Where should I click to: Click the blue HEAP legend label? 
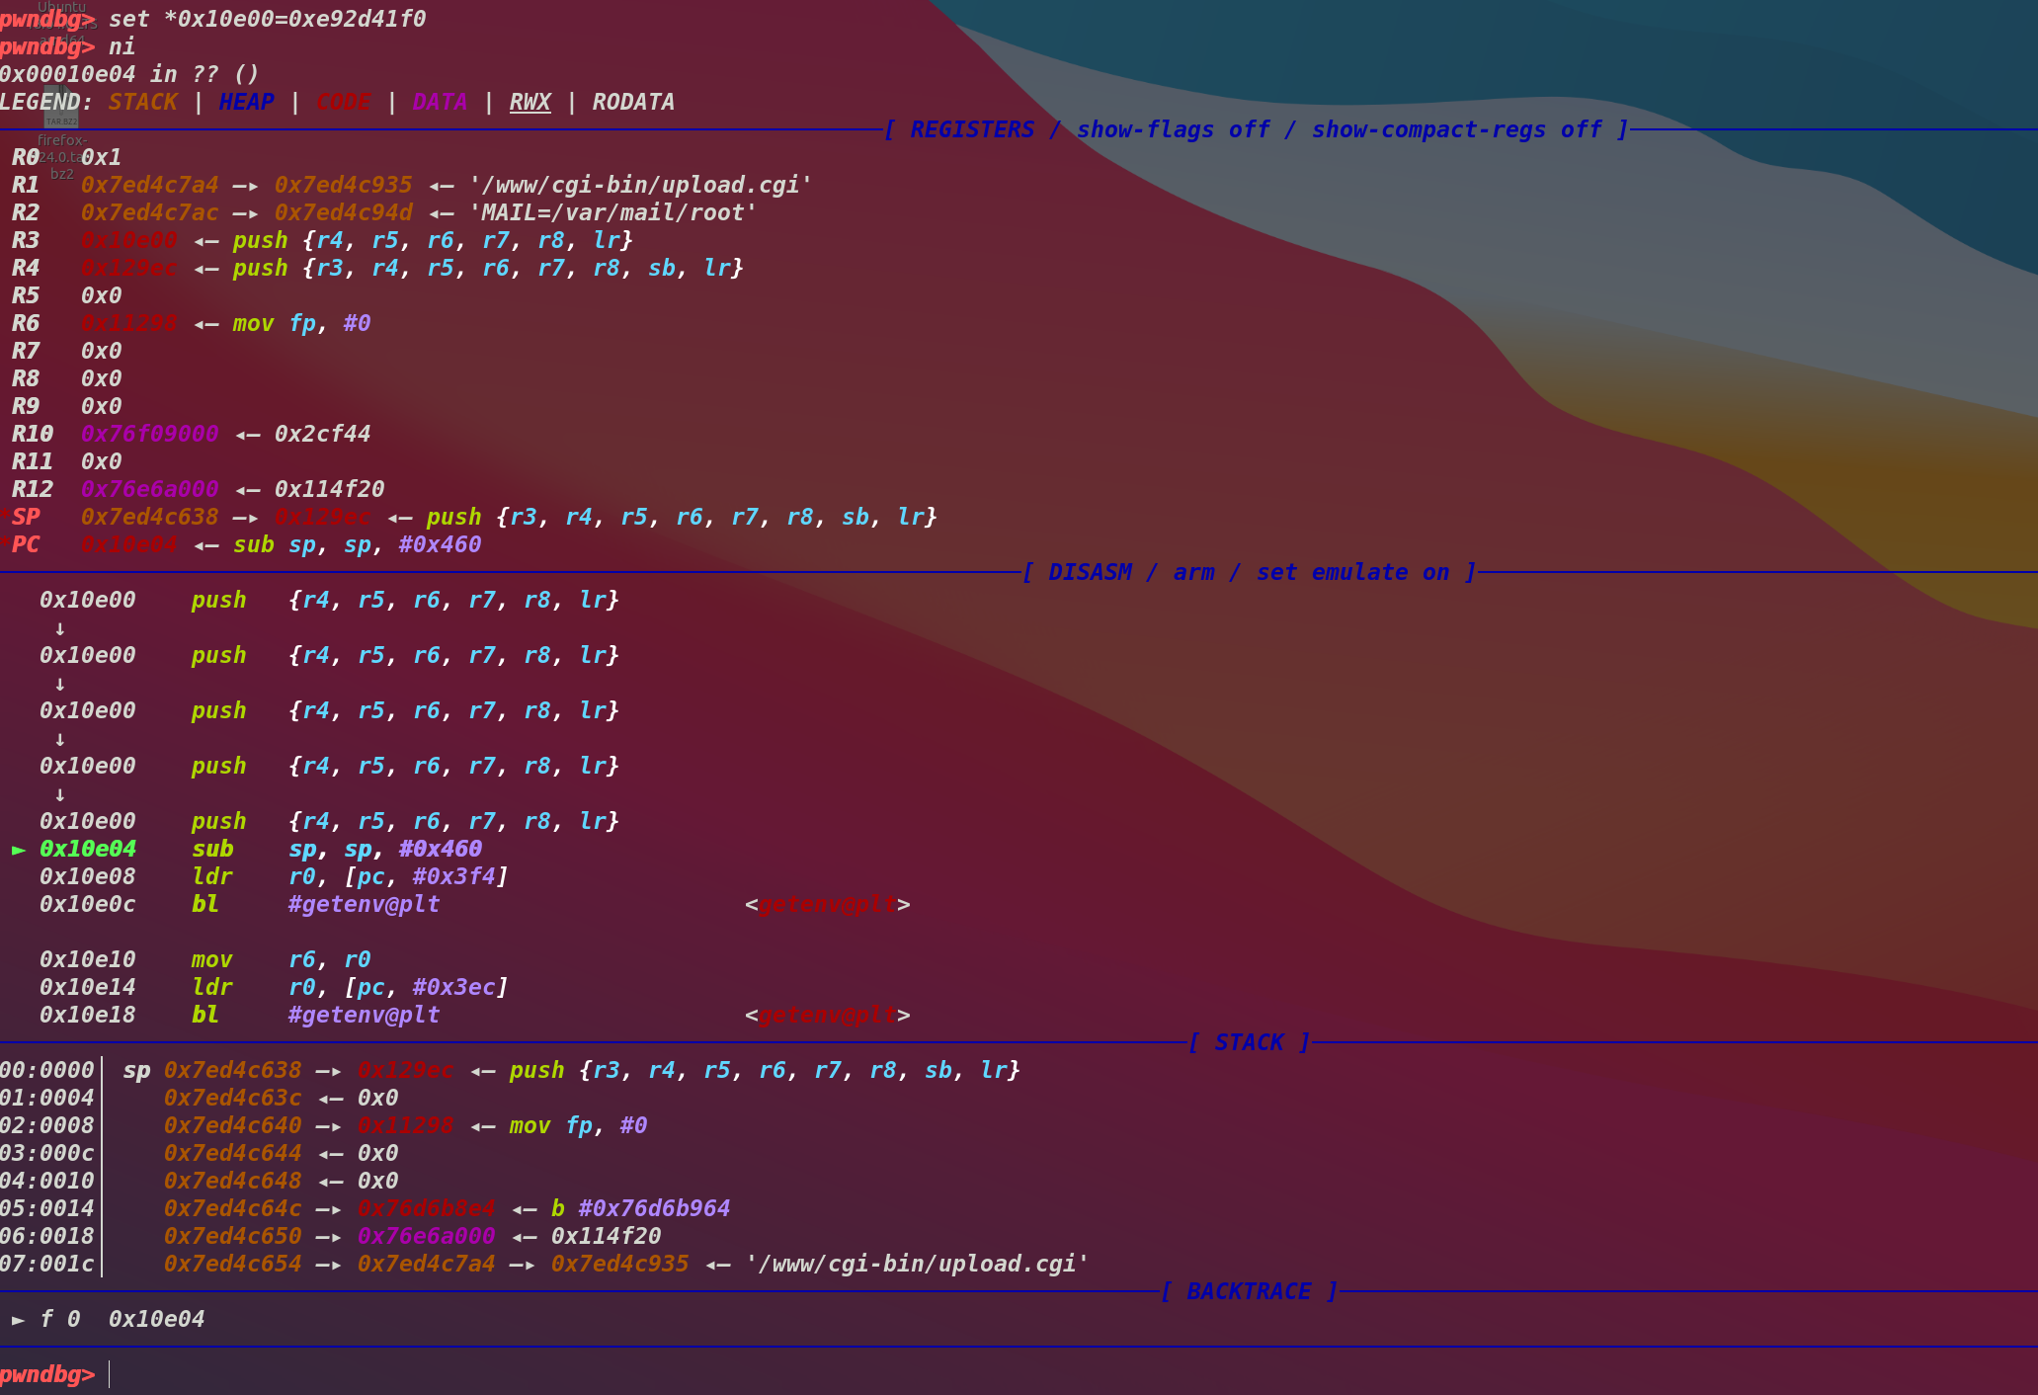(246, 103)
